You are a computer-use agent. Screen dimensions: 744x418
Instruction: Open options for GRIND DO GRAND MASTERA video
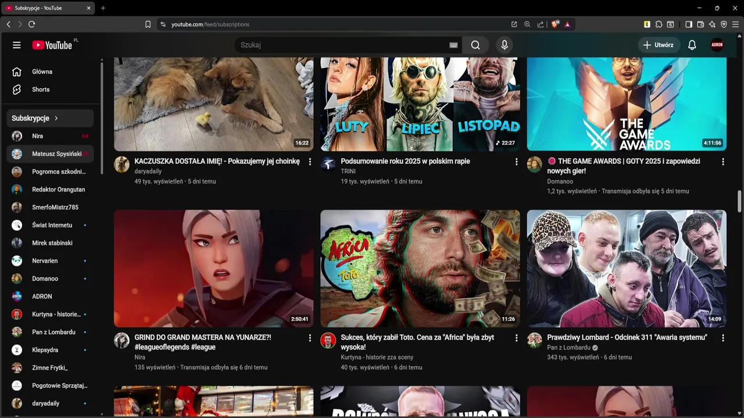point(310,338)
